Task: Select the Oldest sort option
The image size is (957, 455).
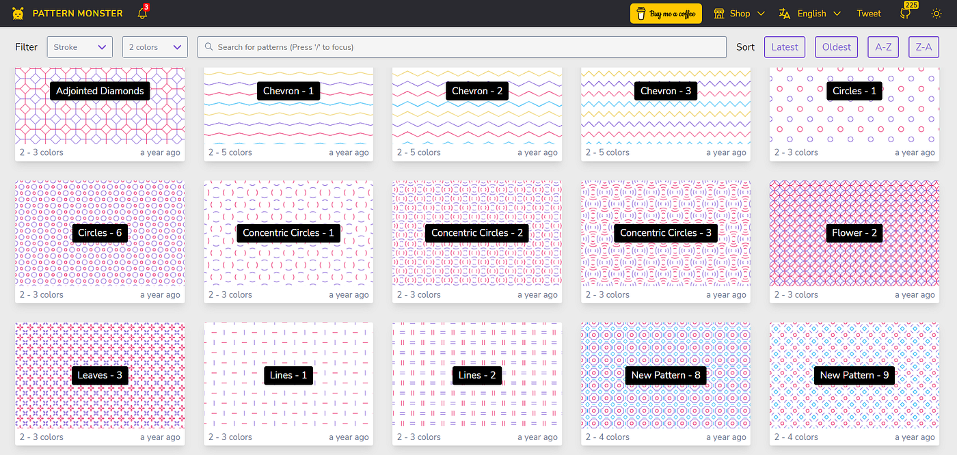Action: 836,46
